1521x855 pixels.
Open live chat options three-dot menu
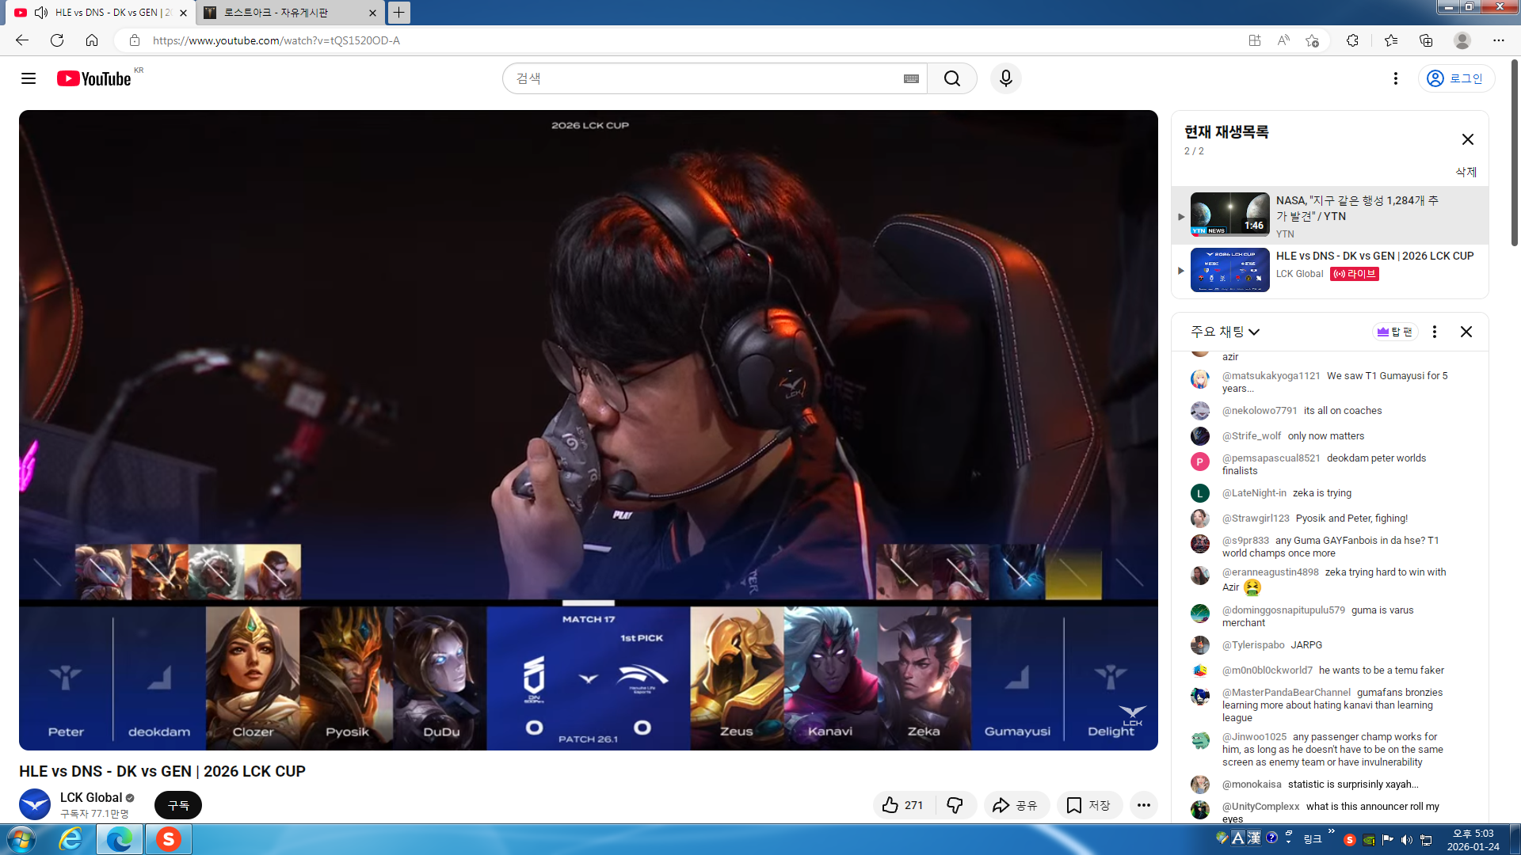tap(1434, 332)
